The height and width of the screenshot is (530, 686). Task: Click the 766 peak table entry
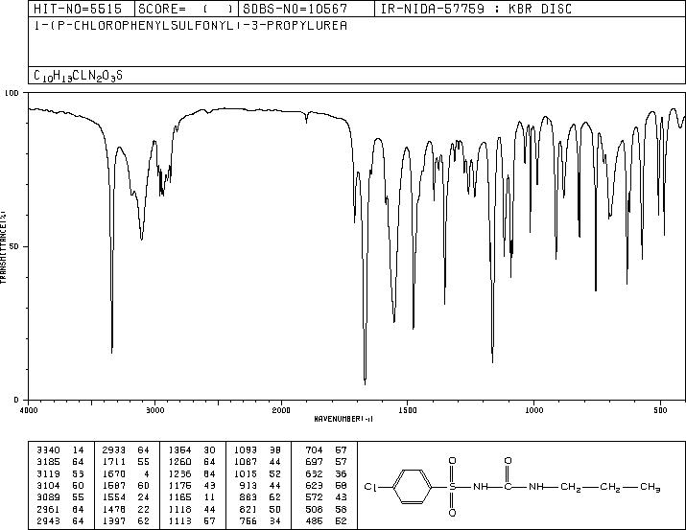(x=259, y=520)
